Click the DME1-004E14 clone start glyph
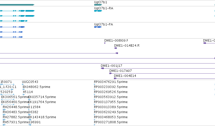The width and height of the screenshot is (215, 126). (115, 78)
